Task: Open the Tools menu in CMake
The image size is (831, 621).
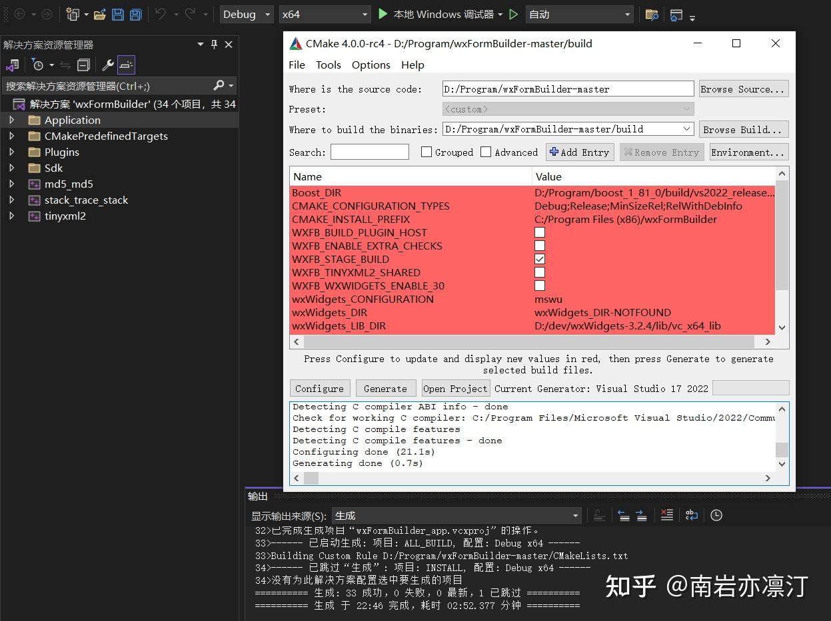Action: click(x=329, y=65)
